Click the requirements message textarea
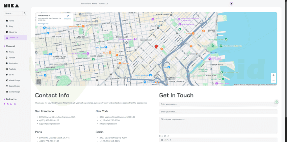The height and width of the screenshot is (142, 287). pos(218,125)
